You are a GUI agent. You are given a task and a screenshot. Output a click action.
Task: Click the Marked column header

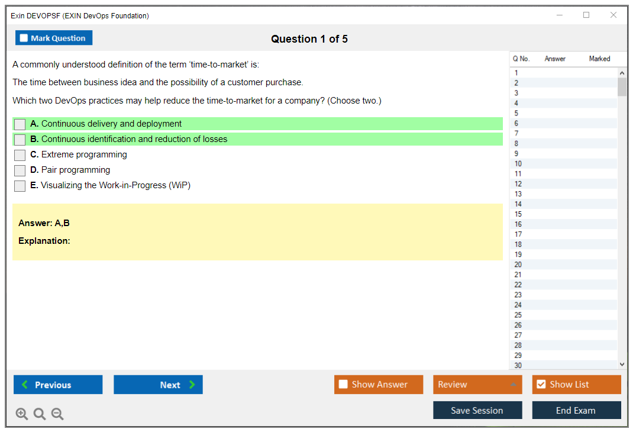(599, 59)
